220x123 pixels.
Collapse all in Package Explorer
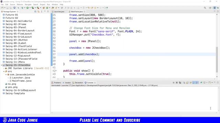pos(35,12)
